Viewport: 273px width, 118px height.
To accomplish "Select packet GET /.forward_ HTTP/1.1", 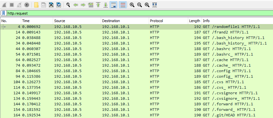I will point(136,110).
